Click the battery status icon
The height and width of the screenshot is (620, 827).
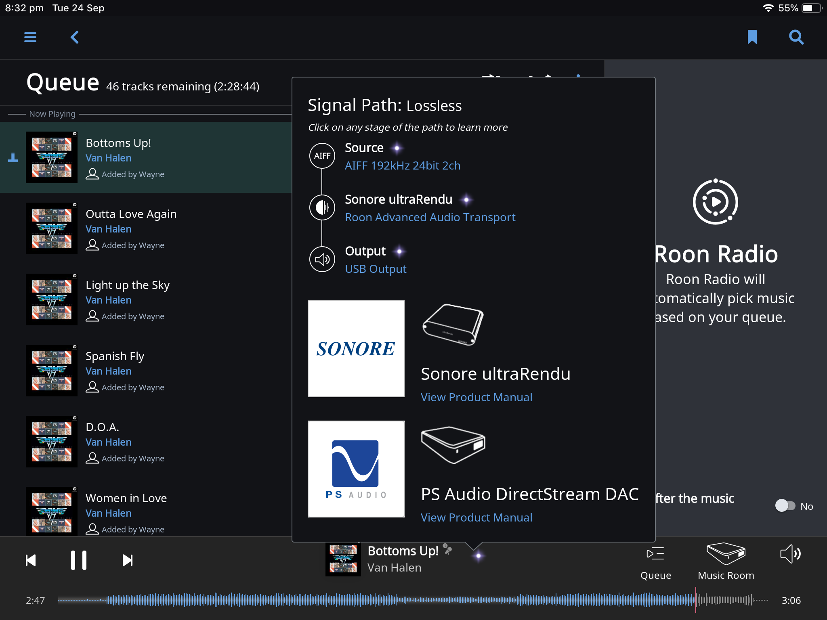[812, 8]
